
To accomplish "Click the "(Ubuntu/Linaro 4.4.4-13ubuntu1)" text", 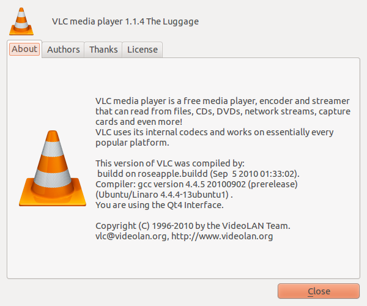I will (164, 195).
